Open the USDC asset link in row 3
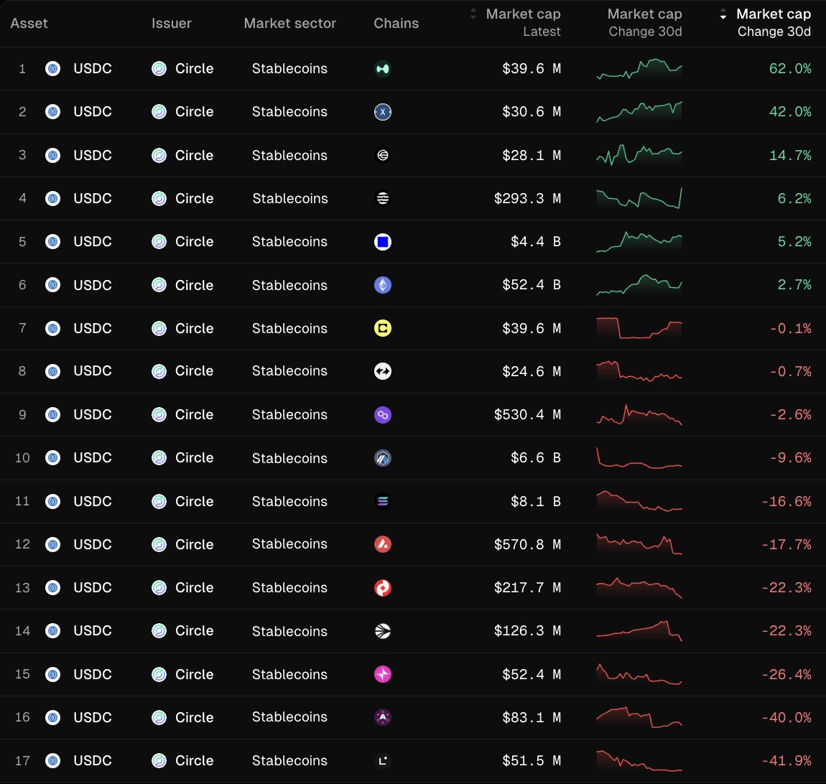826x784 pixels. coord(92,155)
